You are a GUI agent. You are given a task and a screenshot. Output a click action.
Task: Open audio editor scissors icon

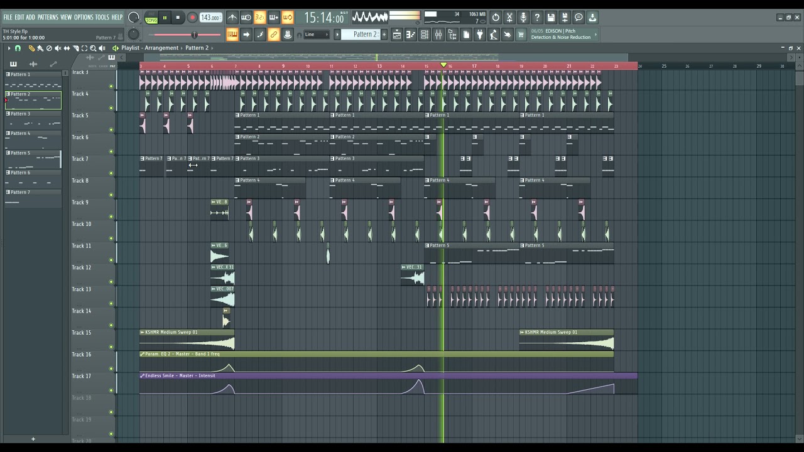[x=509, y=18]
